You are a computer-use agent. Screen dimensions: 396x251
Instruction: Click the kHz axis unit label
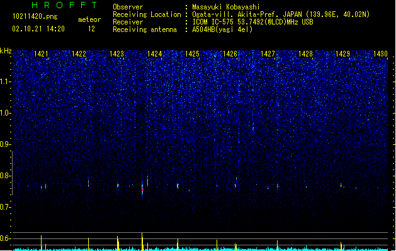(6, 51)
